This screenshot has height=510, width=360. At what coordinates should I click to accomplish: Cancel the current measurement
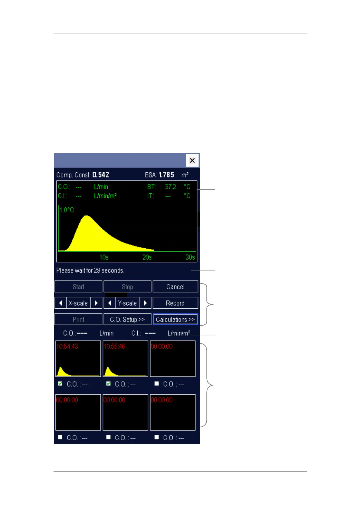tap(175, 286)
